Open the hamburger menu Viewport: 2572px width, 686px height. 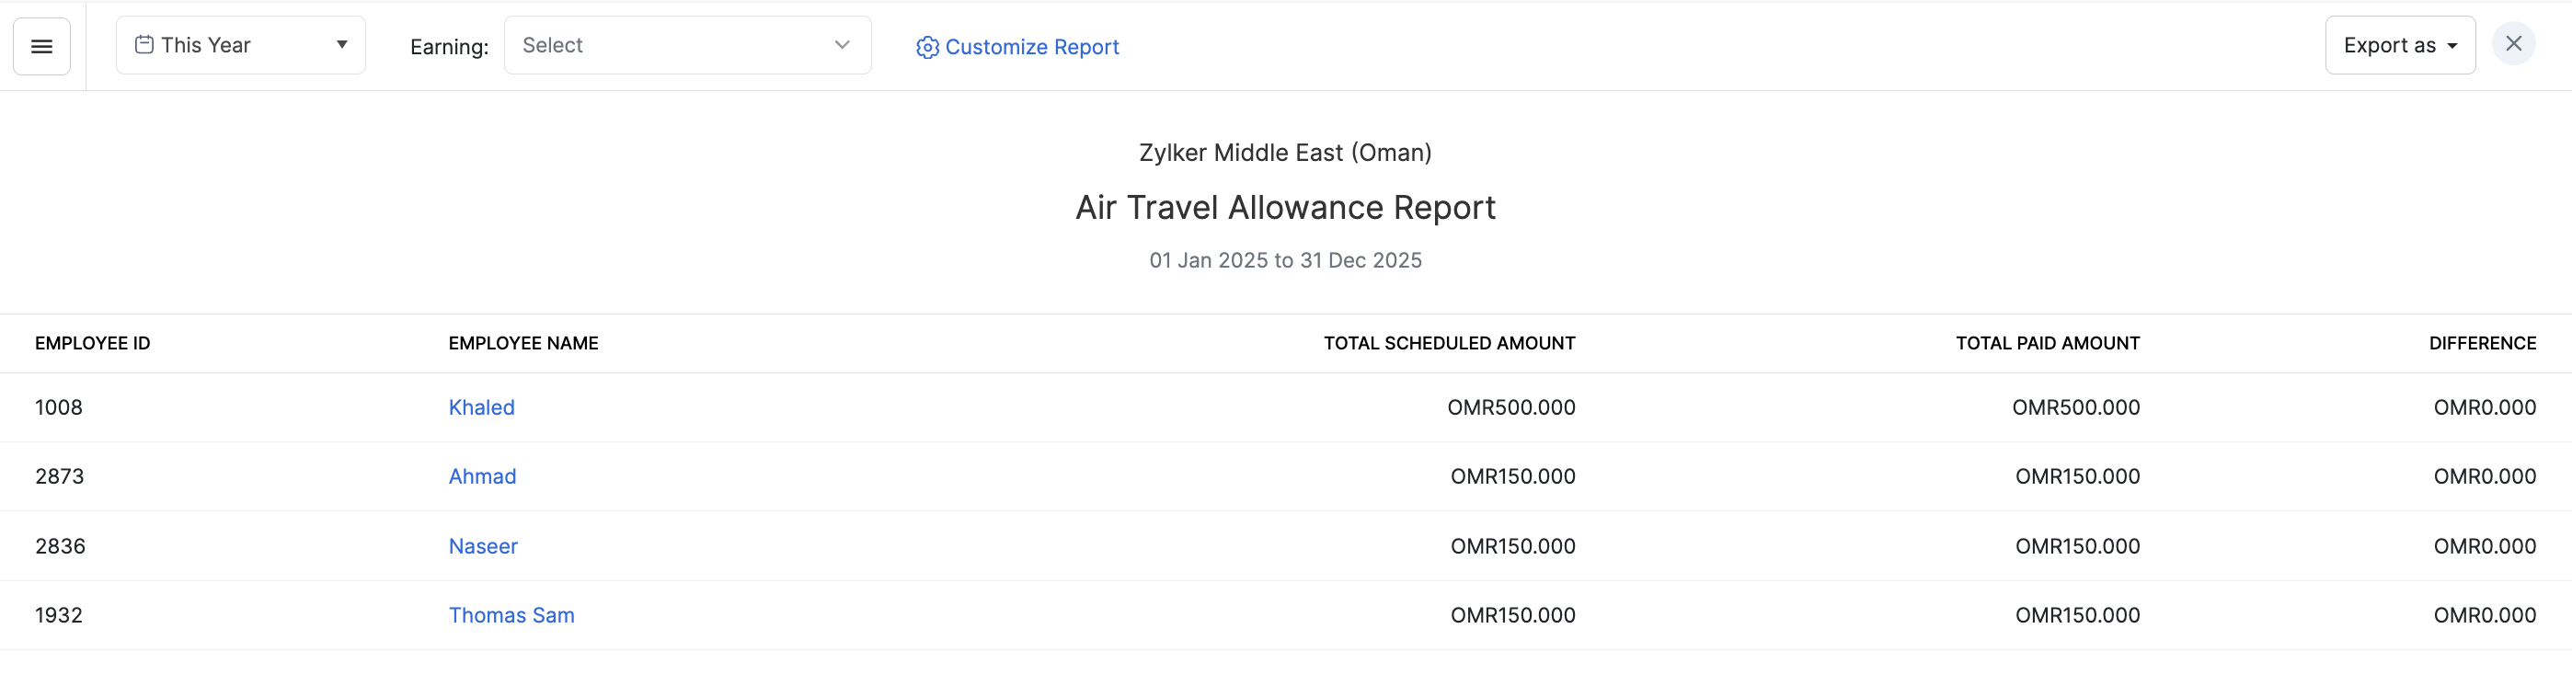tap(41, 46)
